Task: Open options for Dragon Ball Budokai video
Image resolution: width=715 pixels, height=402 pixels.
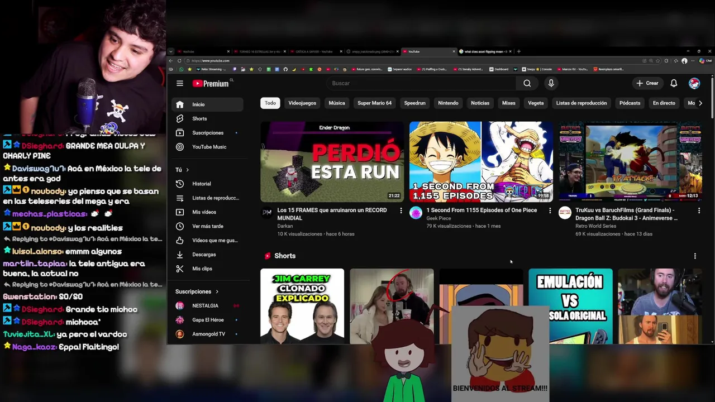Action: pos(699,210)
